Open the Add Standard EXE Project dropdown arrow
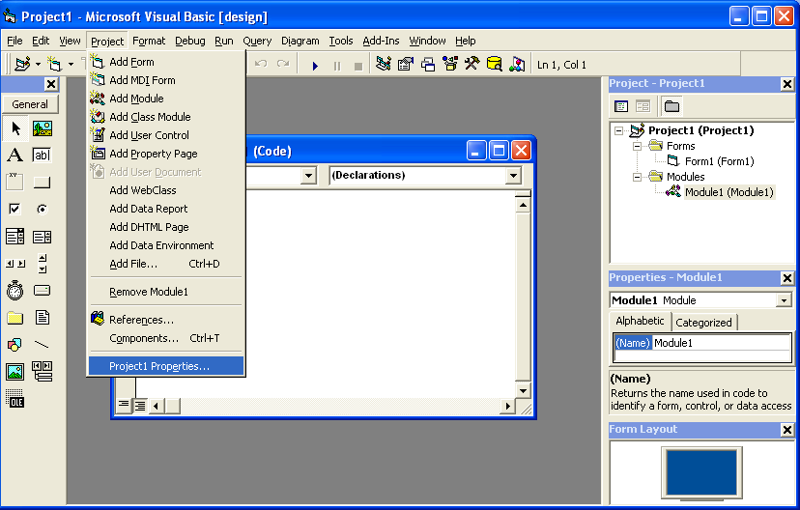This screenshot has height=510, width=800. (38, 65)
